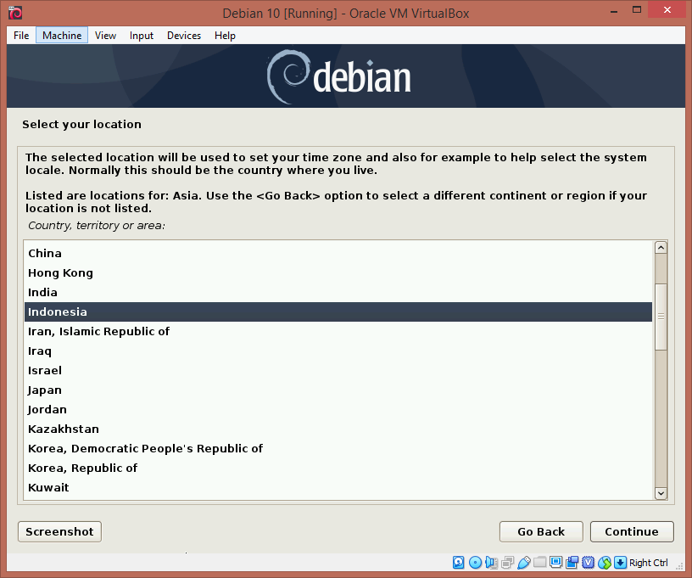This screenshot has height=578, width=692.
Task: Select India in the country list
Action: click(338, 292)
